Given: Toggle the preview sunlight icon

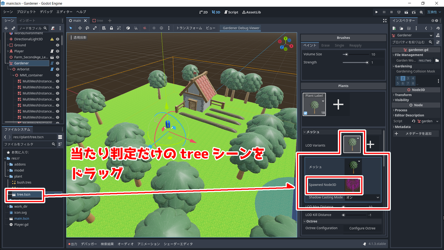Looking at the screenshot, I should click(x=154, y=28).
